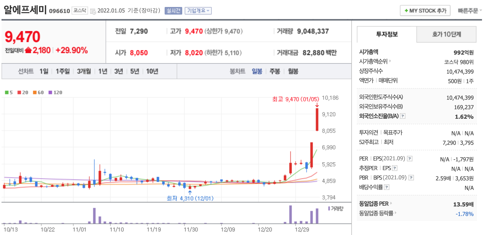This screenshot has height=235, width=485.
Task: Open the 기업개요 dropdown
Action: 198,11
